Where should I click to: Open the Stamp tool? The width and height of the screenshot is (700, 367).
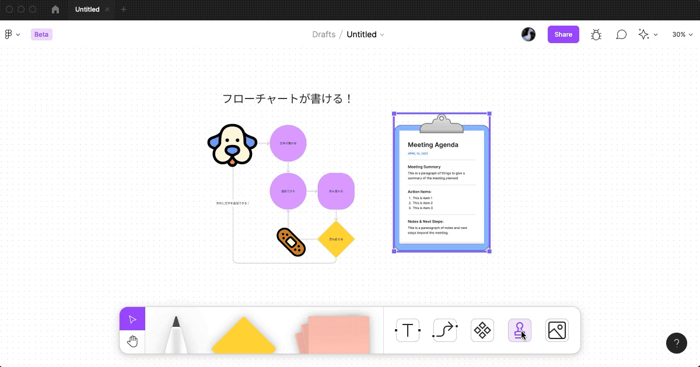coord(519,330)
